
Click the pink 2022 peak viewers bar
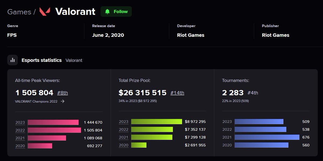[x=54, y=130]
